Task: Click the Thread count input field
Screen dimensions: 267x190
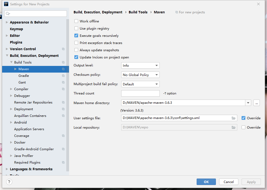Action: (140, 93)
